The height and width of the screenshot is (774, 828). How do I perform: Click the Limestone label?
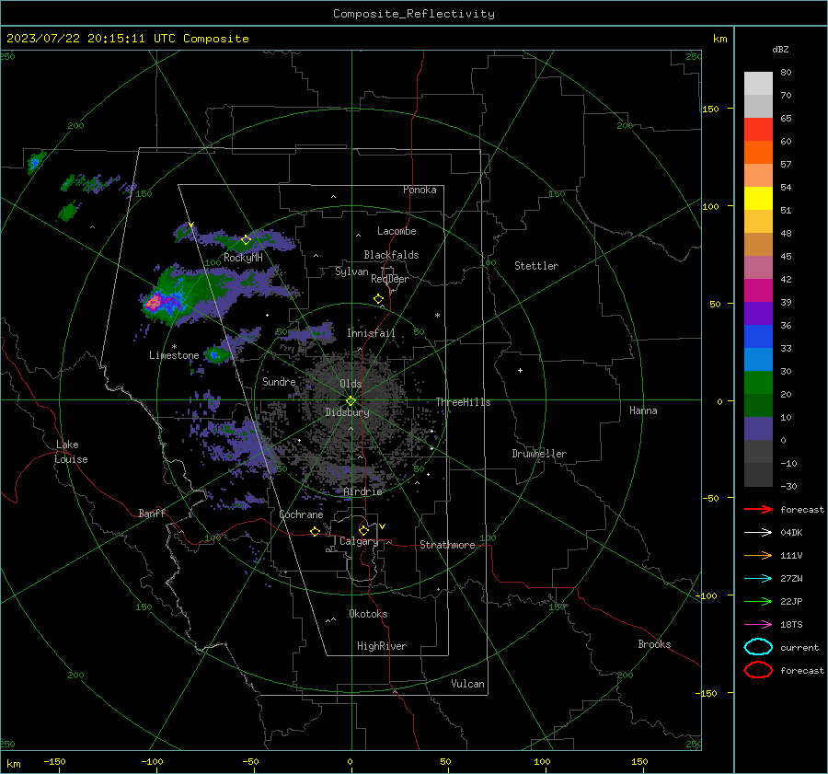coord(174,355)
